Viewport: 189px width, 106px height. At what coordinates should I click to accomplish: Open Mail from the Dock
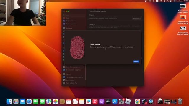[x=22, y=101]
